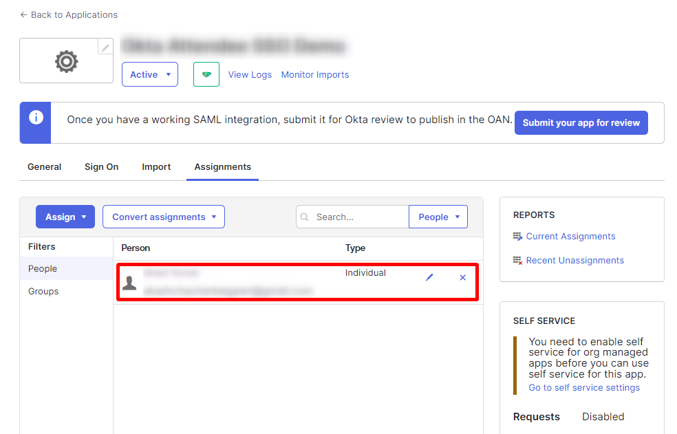Click the pencil icon on the app logo
This screenshot has height=434, width=677.
pyautogui.click(x=105, y=47)
